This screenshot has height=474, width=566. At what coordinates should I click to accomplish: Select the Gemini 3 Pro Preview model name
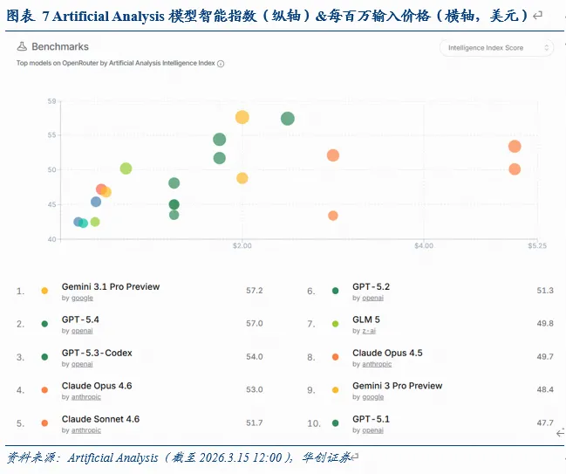pyautogui.click(x=397, y=386)
